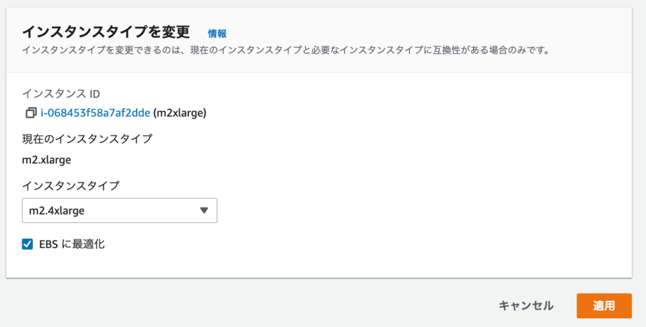
Task: Apply changes with the orange 適用 button
Action: click(604, 305)
